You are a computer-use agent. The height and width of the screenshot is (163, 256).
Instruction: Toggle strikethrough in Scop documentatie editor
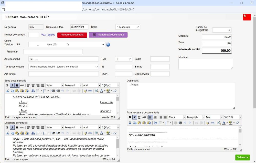(x=22, y=85)
